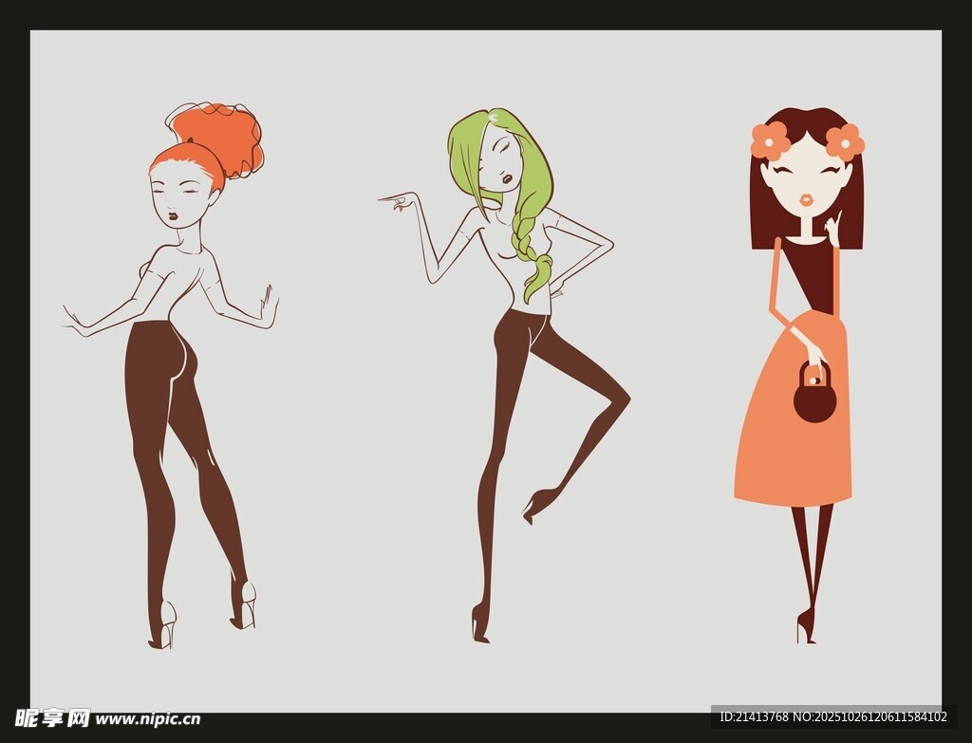Screen dimensions: 972x743
Task: Click the green-haired woman's face
Action: point(503,163)
